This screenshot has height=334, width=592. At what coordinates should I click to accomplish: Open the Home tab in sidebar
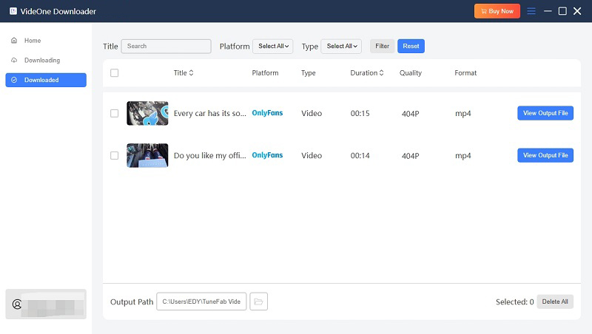(x=33, y=41)
